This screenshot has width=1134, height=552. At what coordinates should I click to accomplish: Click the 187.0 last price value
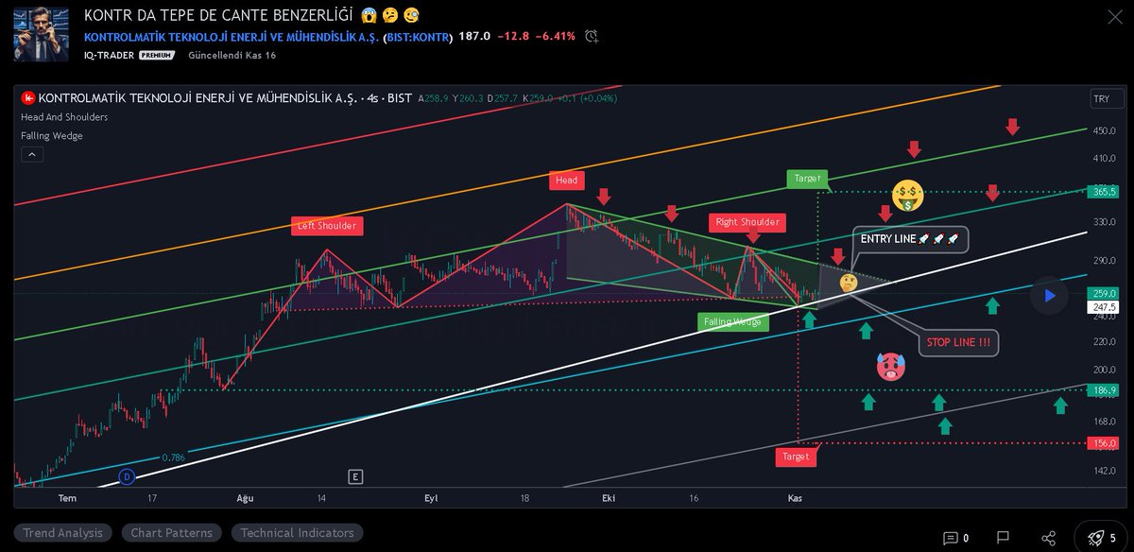click(474, 37)
